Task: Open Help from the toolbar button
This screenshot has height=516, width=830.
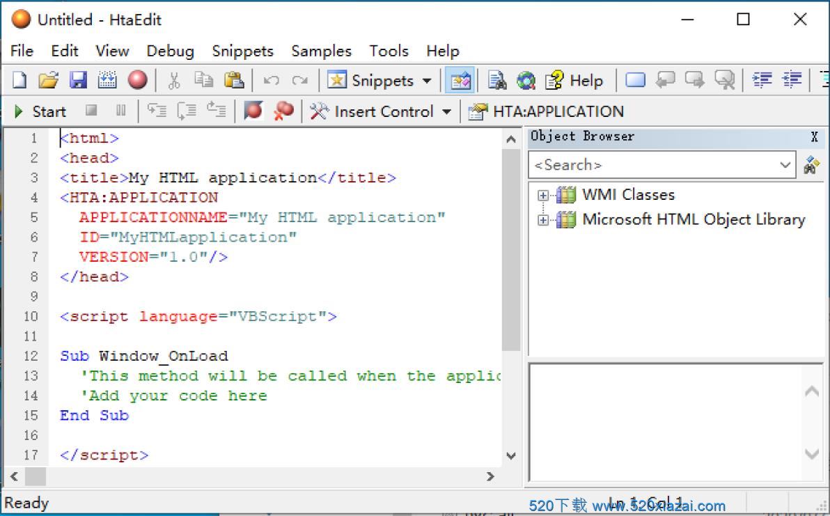Action: [x=574, y=81]
